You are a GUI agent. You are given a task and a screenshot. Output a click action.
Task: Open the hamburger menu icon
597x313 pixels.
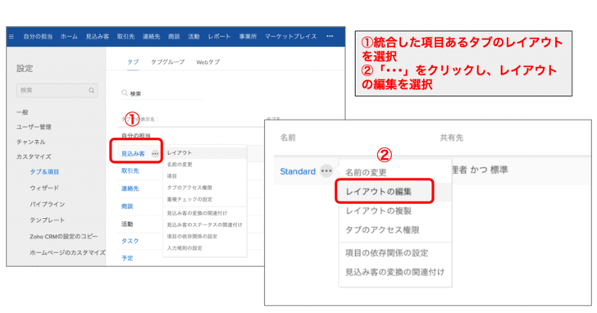(x=11, y=37)
